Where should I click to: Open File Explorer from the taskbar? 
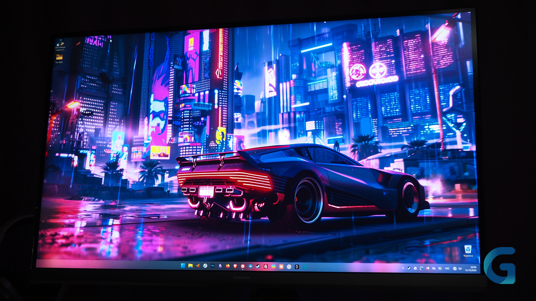pyautogui.click(x=190, y=266)
